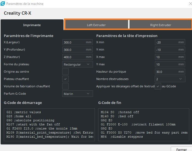Image resolution: width=192 pixels, height=151 pixels.
Task: Switch to the Imprimante tab
Action: 32,25
